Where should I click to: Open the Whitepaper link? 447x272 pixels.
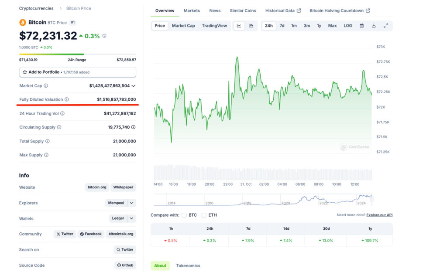(x=123, y=187)
